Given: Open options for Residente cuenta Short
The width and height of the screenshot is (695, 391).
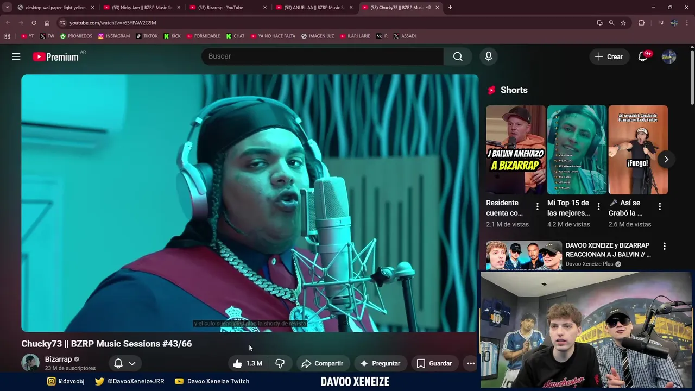Looking at the screenshot, I should click(x=538, y=206).
